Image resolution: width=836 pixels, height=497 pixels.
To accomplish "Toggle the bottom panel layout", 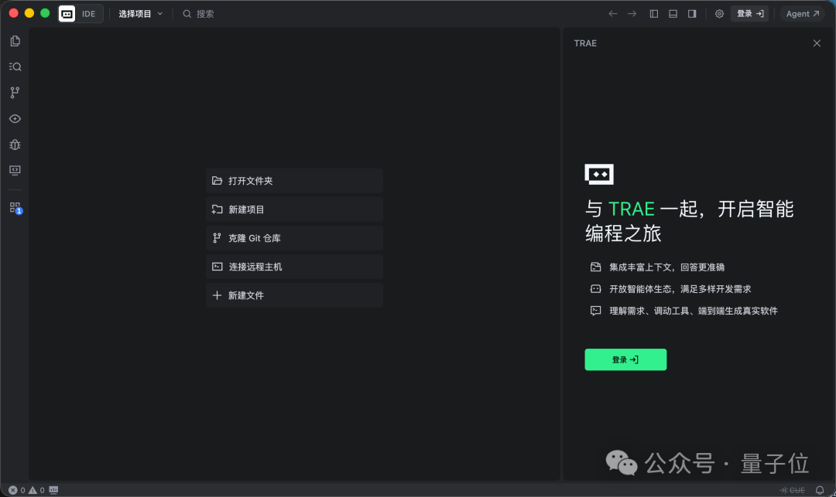I will [673, 14].
